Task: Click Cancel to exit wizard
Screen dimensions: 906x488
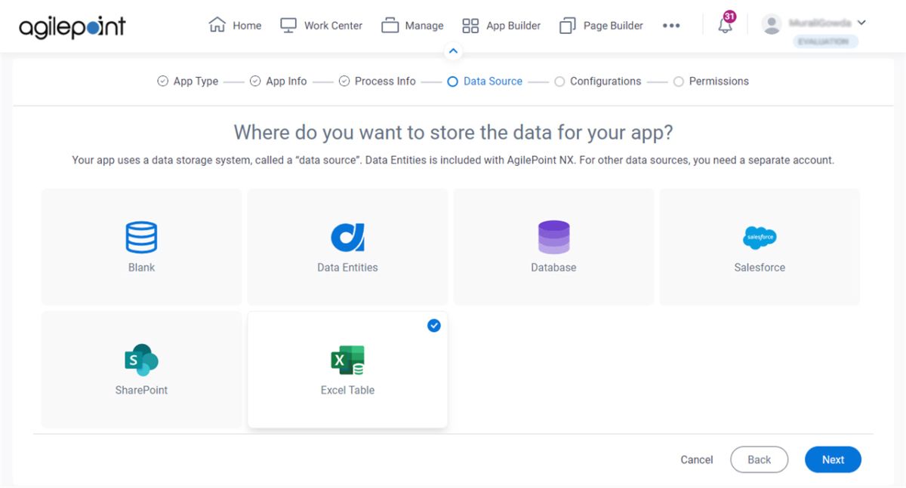Action: [696, 460]
